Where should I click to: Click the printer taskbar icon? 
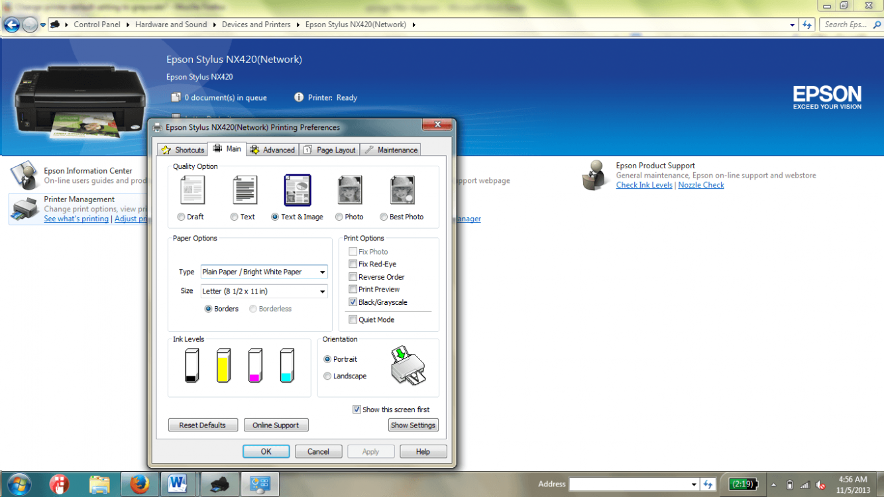pos(219,484)
